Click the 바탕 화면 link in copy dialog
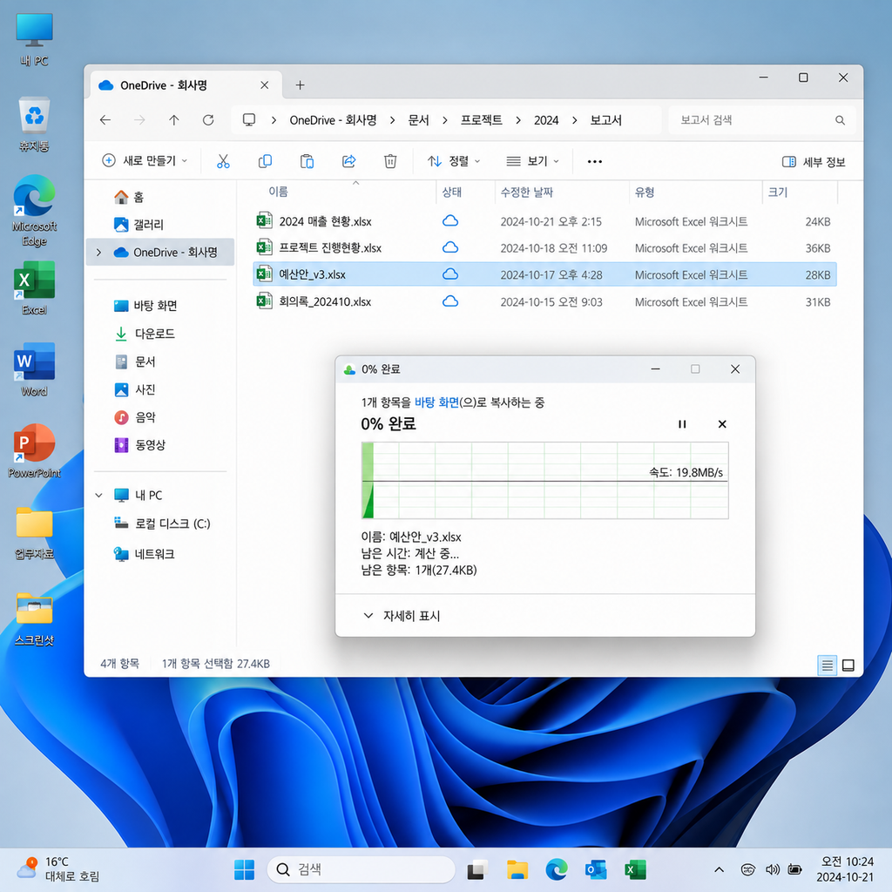 click(437, 402)
